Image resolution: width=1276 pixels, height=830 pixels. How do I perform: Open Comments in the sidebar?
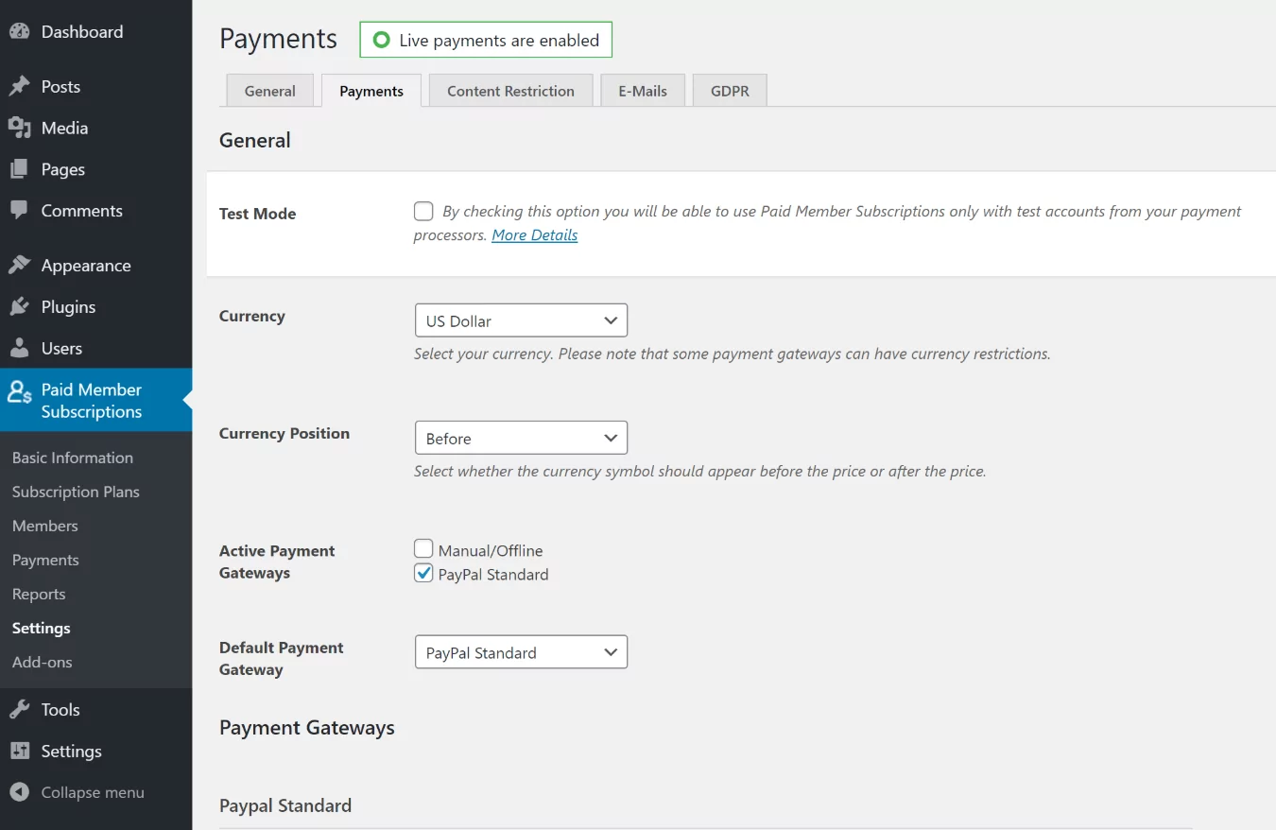[95, 211]
